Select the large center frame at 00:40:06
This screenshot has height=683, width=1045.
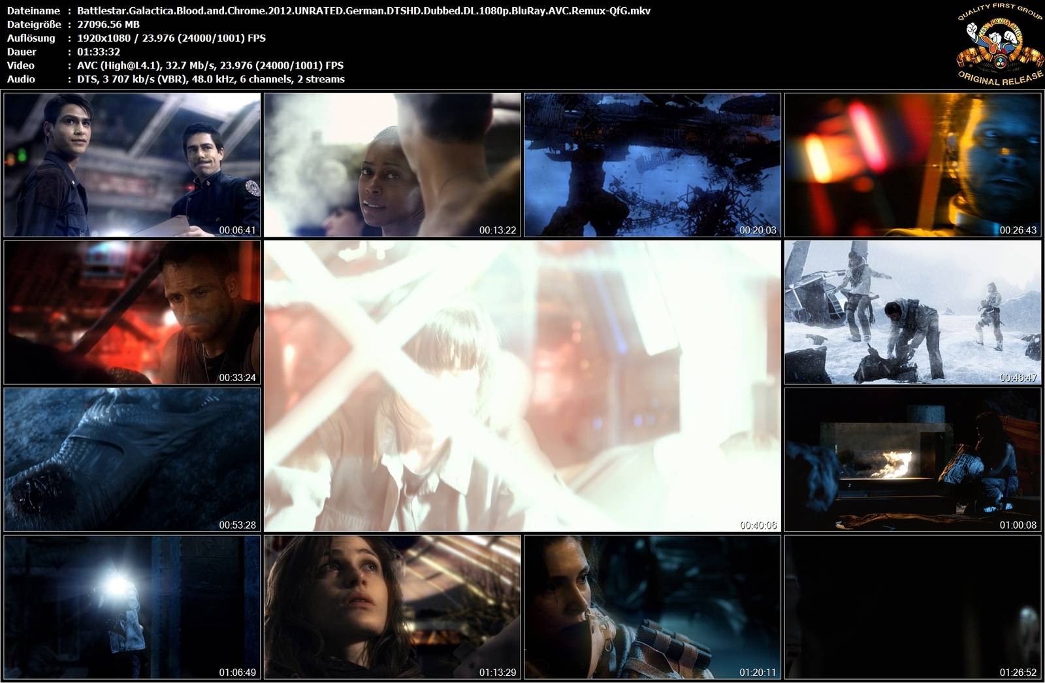522,386
